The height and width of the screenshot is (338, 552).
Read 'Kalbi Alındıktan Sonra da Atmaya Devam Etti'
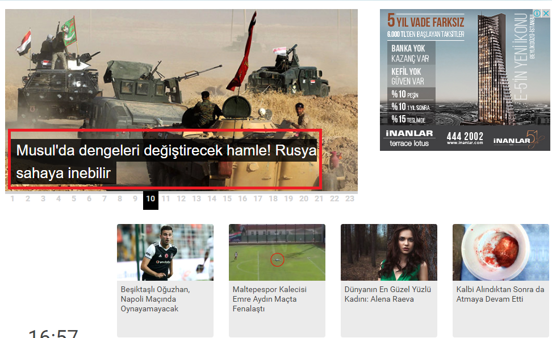click(x=500, y=294)
